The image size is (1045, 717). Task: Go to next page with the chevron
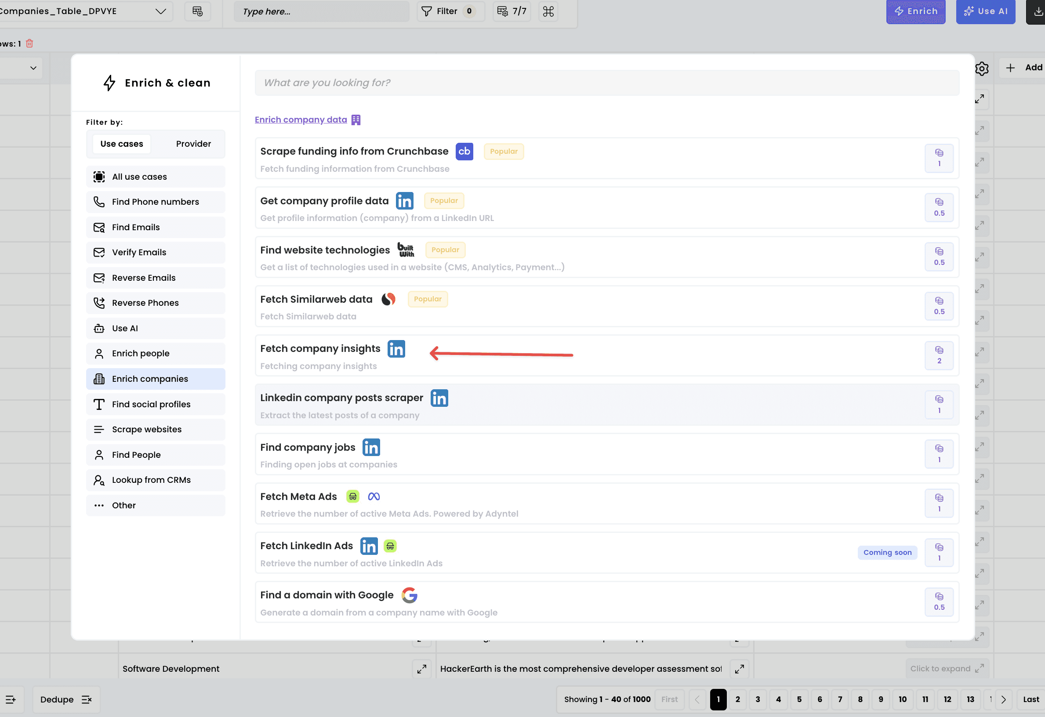point(1003,699)
